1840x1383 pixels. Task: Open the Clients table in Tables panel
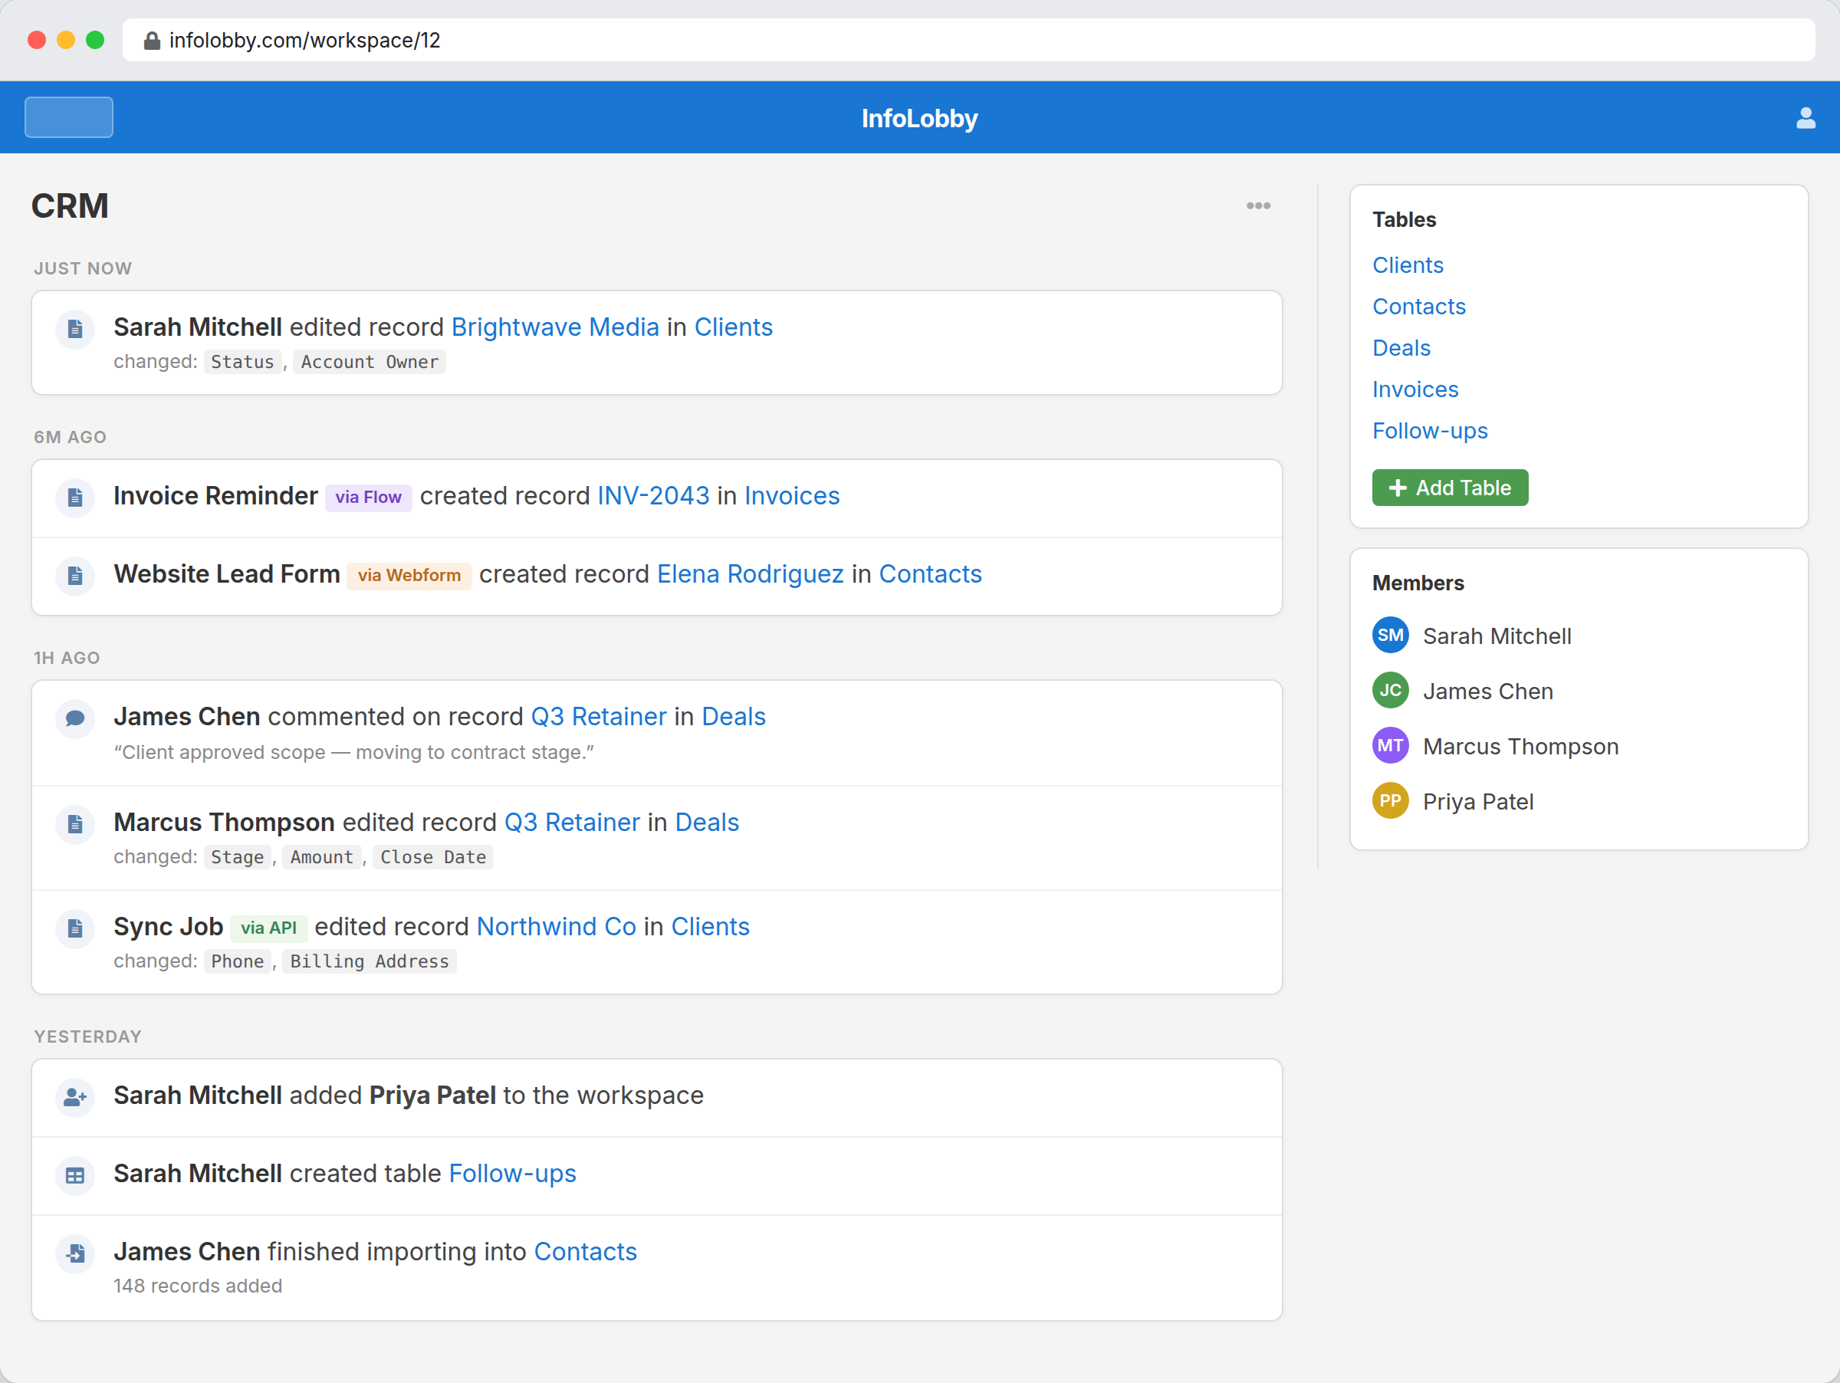(x=1408, y=265)
